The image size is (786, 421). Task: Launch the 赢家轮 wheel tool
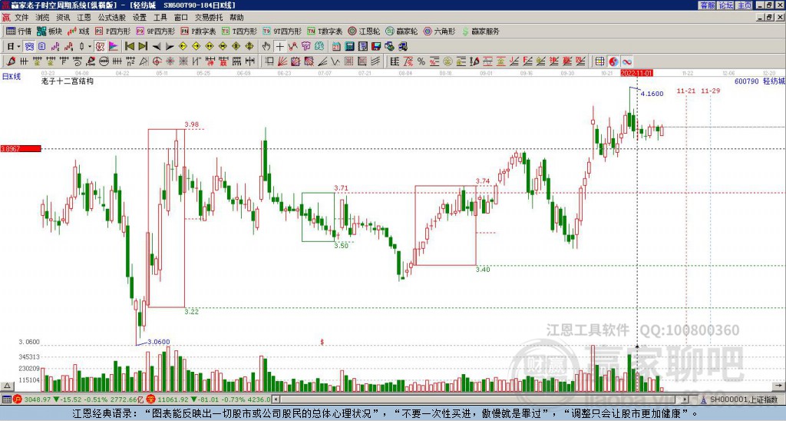tap(401, 31)
